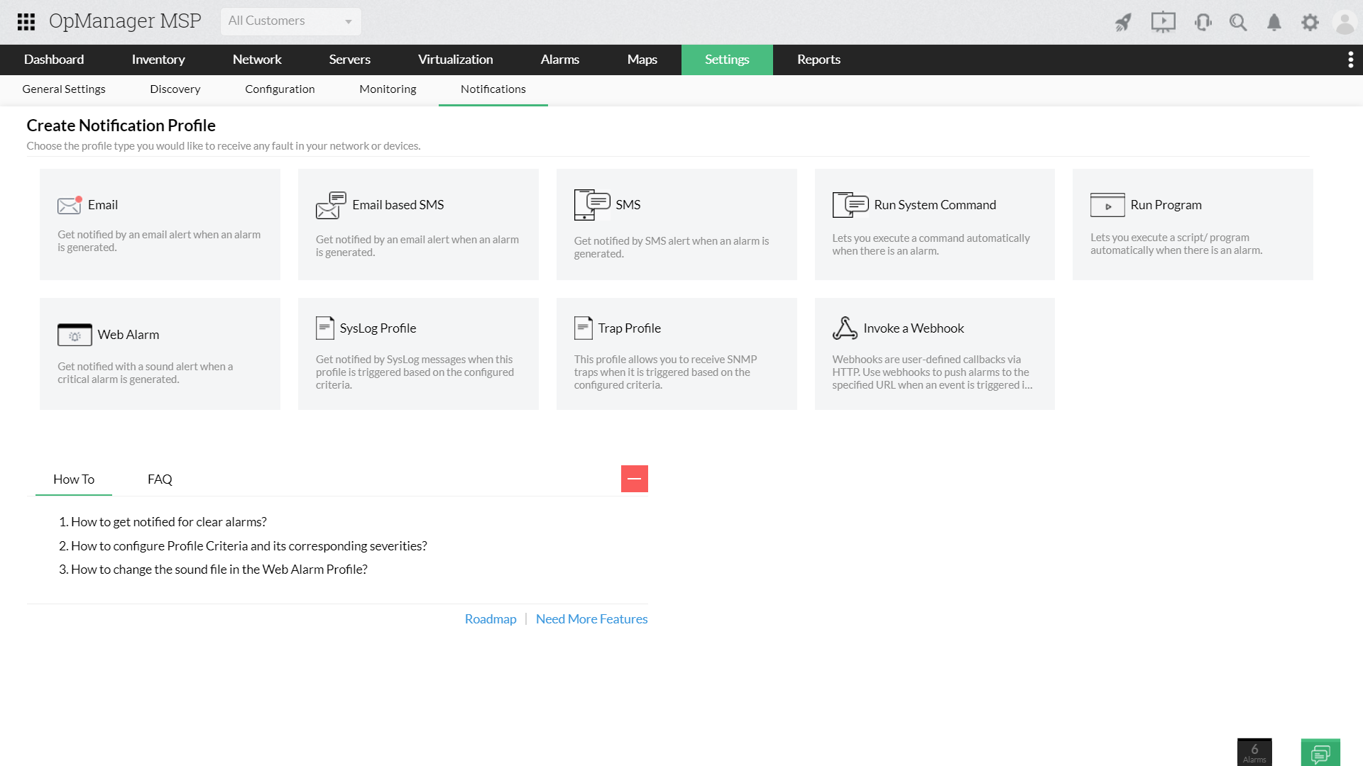Open the vertical three-dots overflow menu

1350,60
